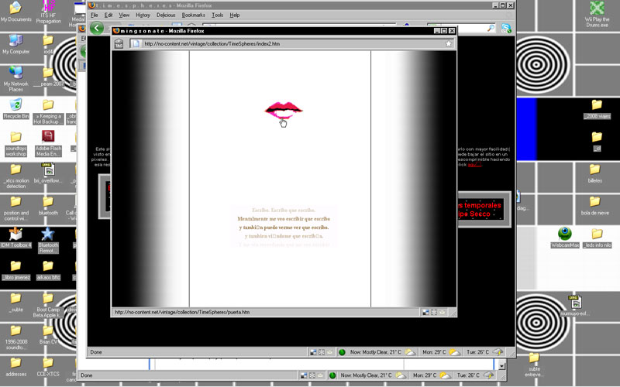Open the History menu
This screenshot has width=620, height=387.
(143, 15)
